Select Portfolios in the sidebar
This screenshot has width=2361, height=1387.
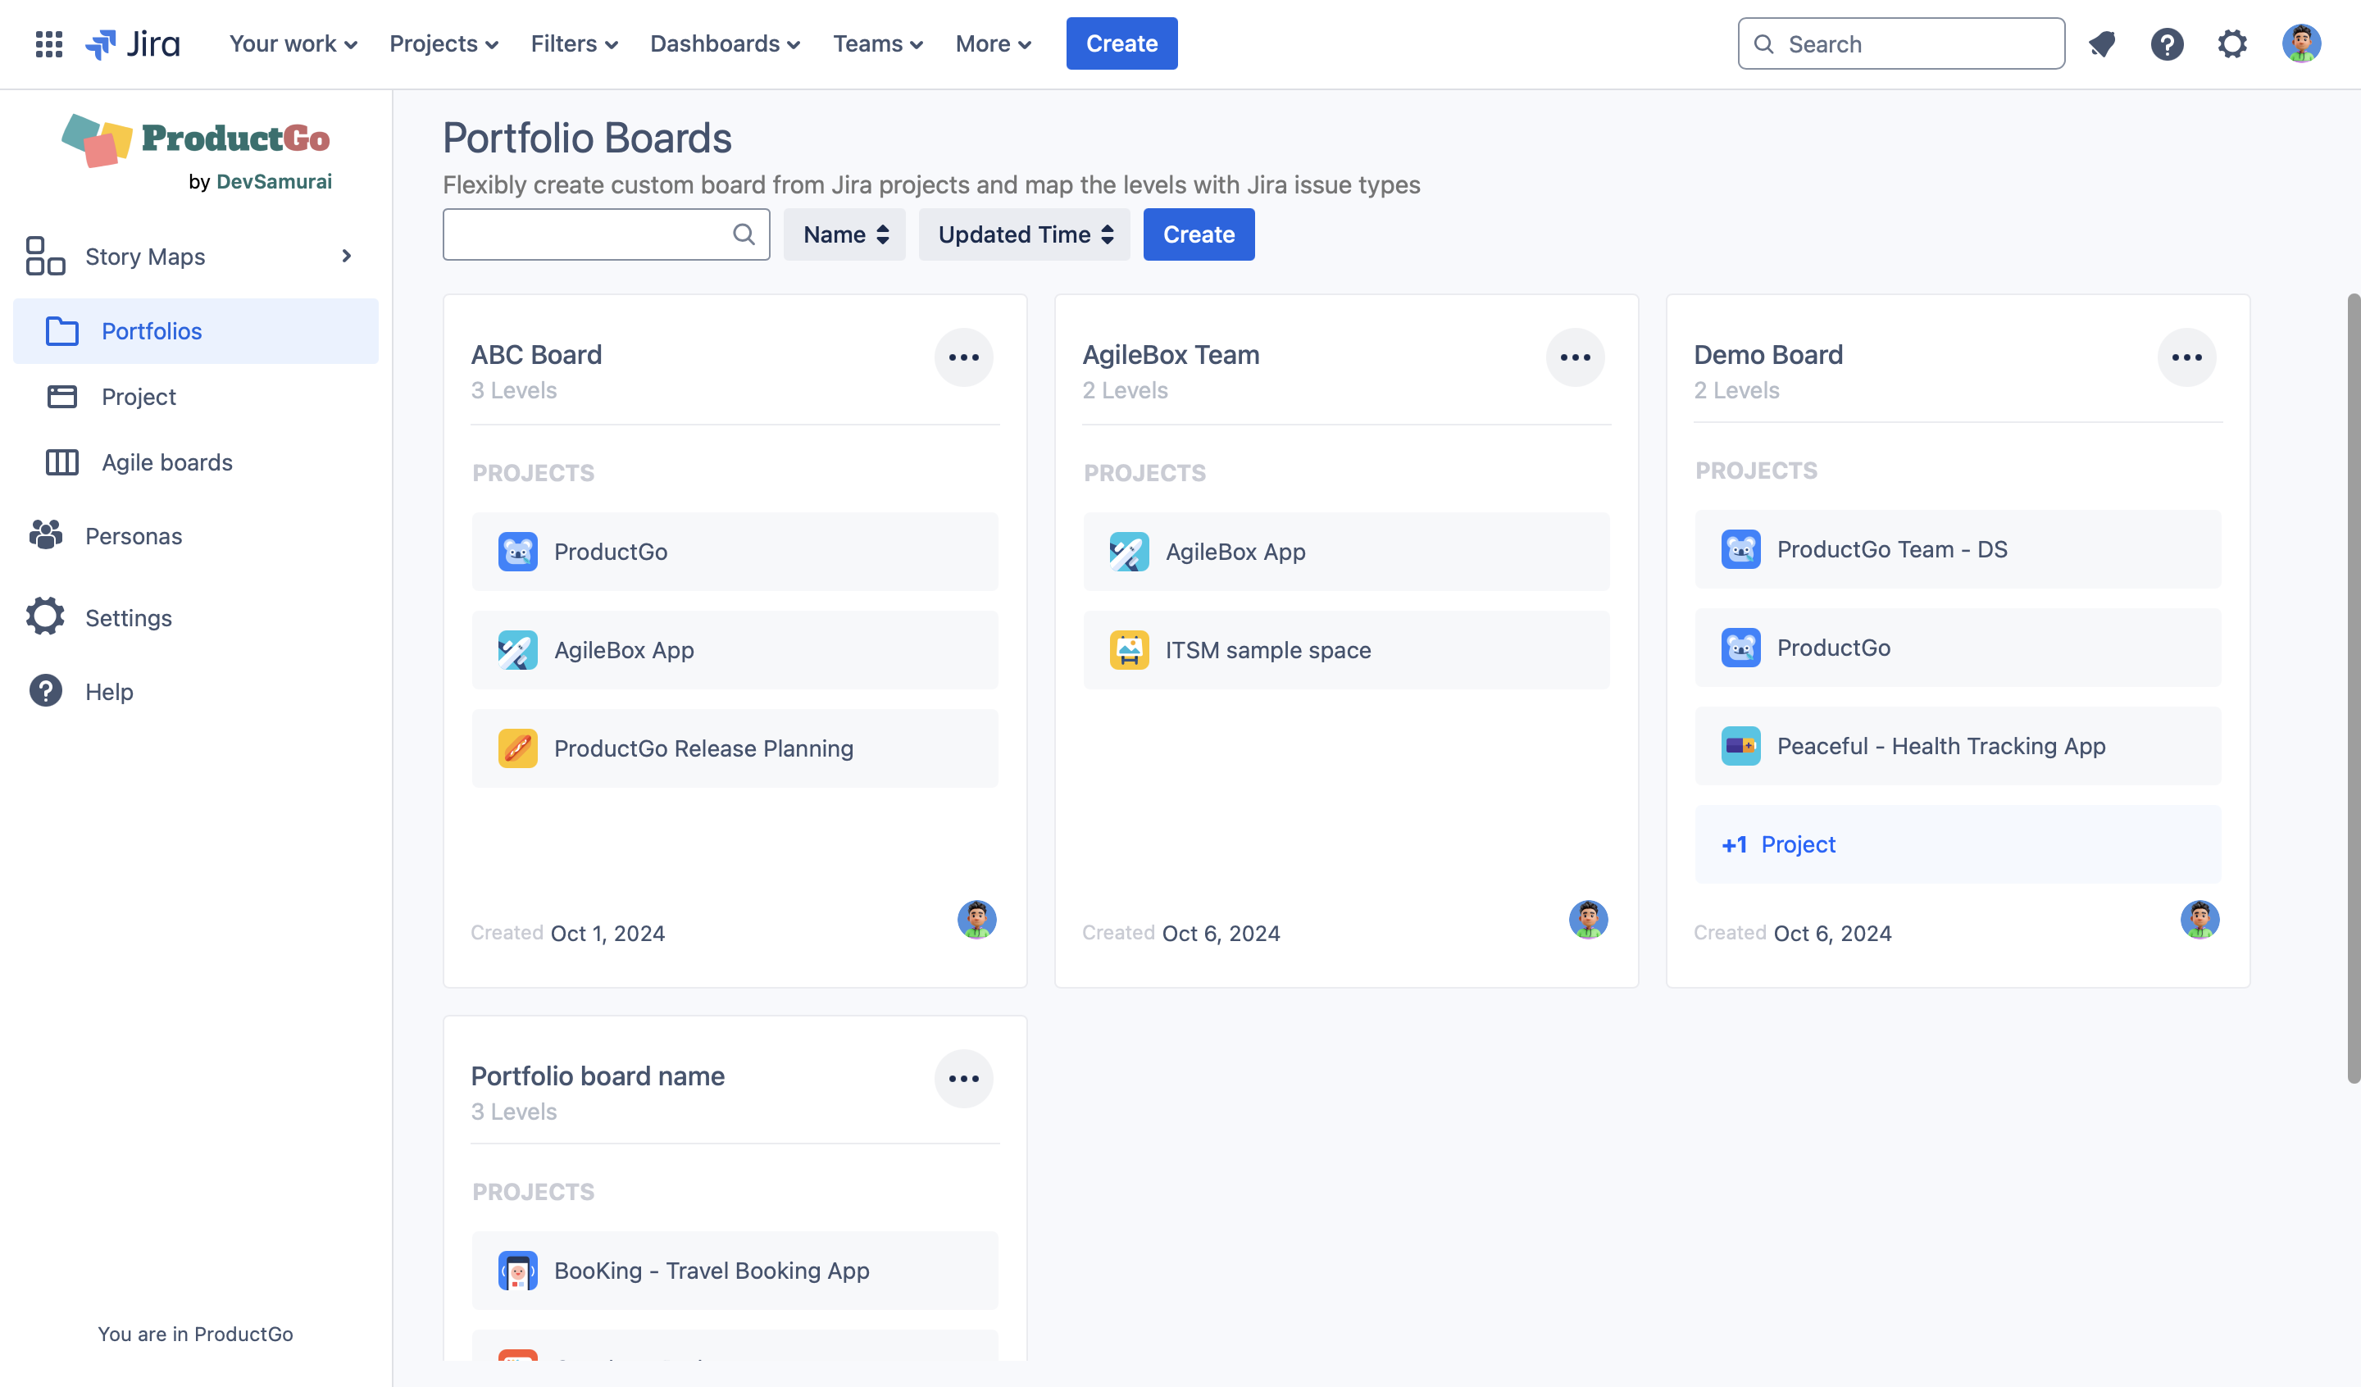[196, 331]
